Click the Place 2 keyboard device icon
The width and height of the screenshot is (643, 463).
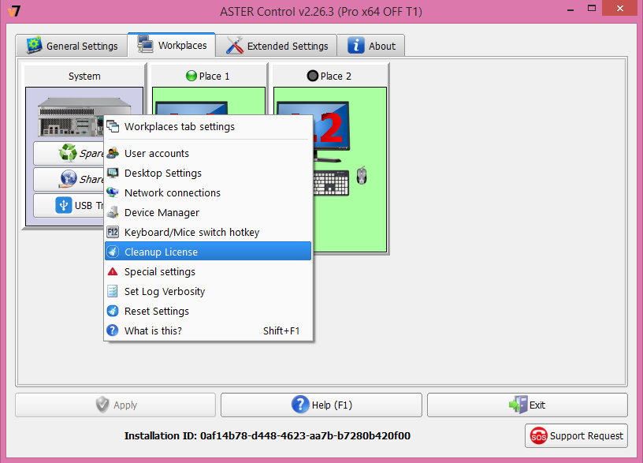330,183
